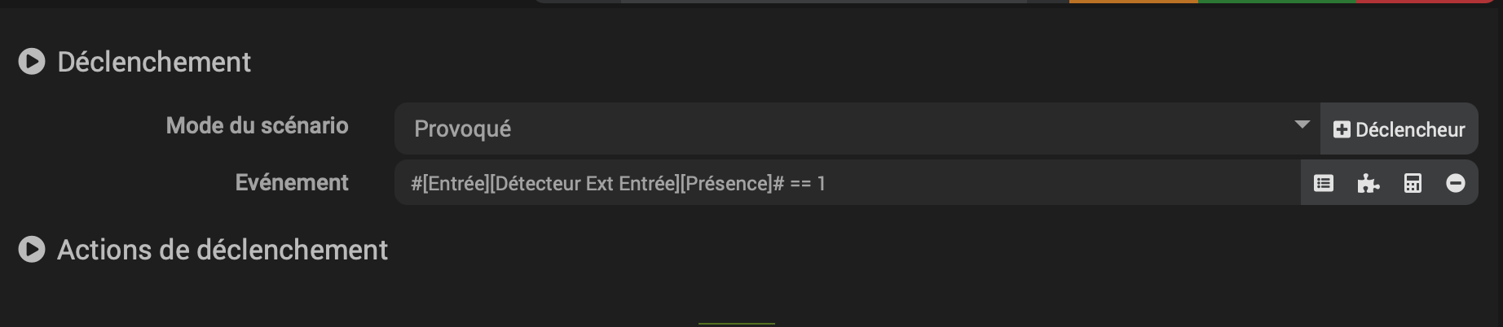Click play-circle icon beside Actions de déclenchement
1503x327 pixels.
32,250
